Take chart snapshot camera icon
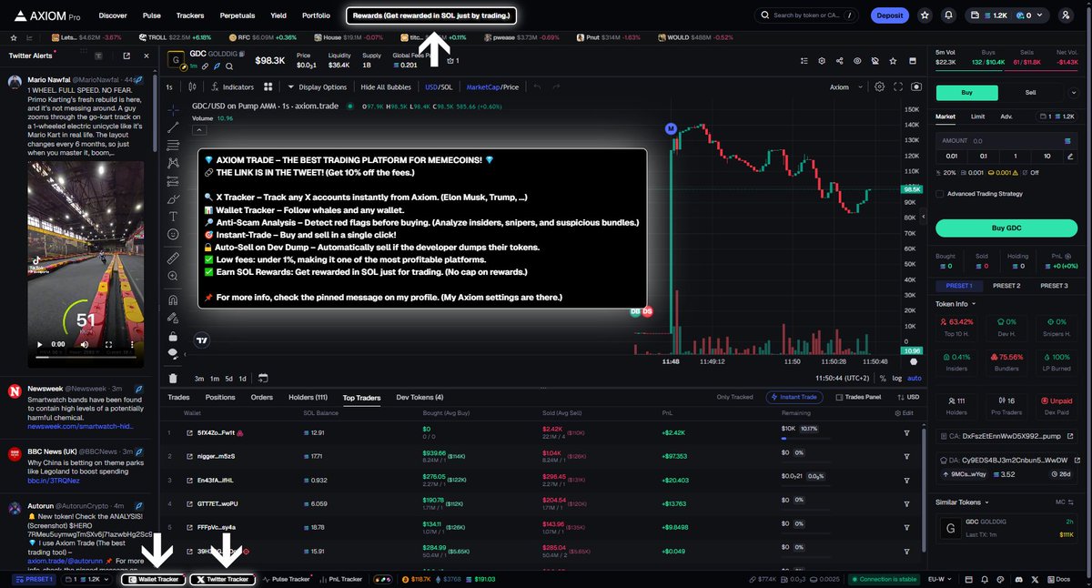The height and width of the screenshot is (588, 1092). (915, 87)
